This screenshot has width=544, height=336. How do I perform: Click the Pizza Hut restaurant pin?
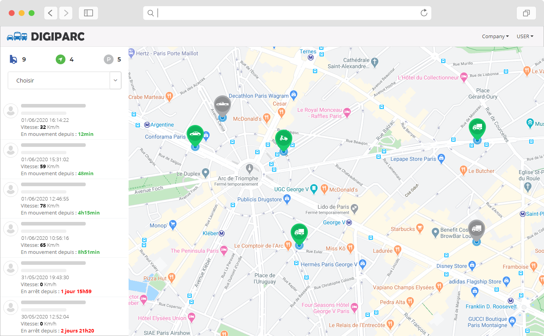click(171, 278)
